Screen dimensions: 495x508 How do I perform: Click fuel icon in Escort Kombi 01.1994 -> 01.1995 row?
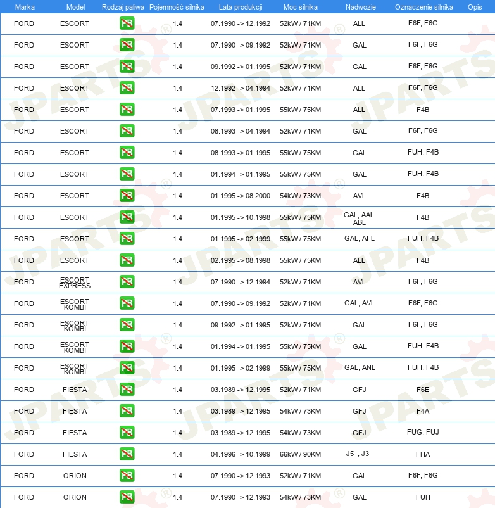(x=127, y=346)
